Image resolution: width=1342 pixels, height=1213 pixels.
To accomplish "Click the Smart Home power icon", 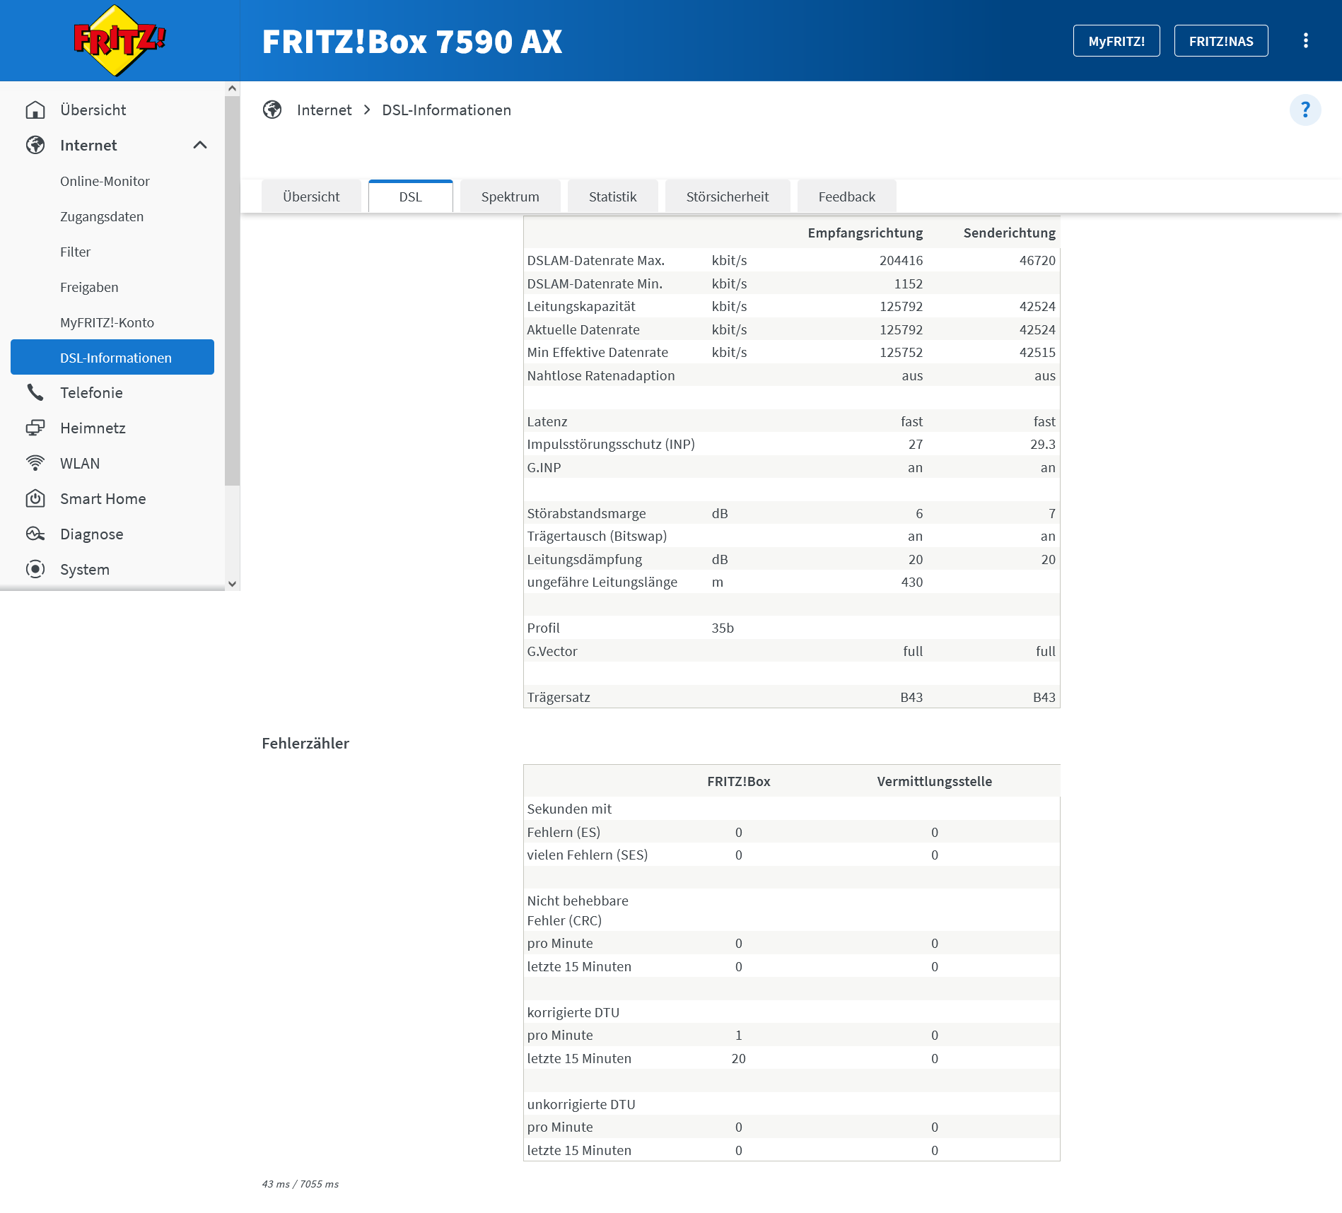I will pos(35,498).
